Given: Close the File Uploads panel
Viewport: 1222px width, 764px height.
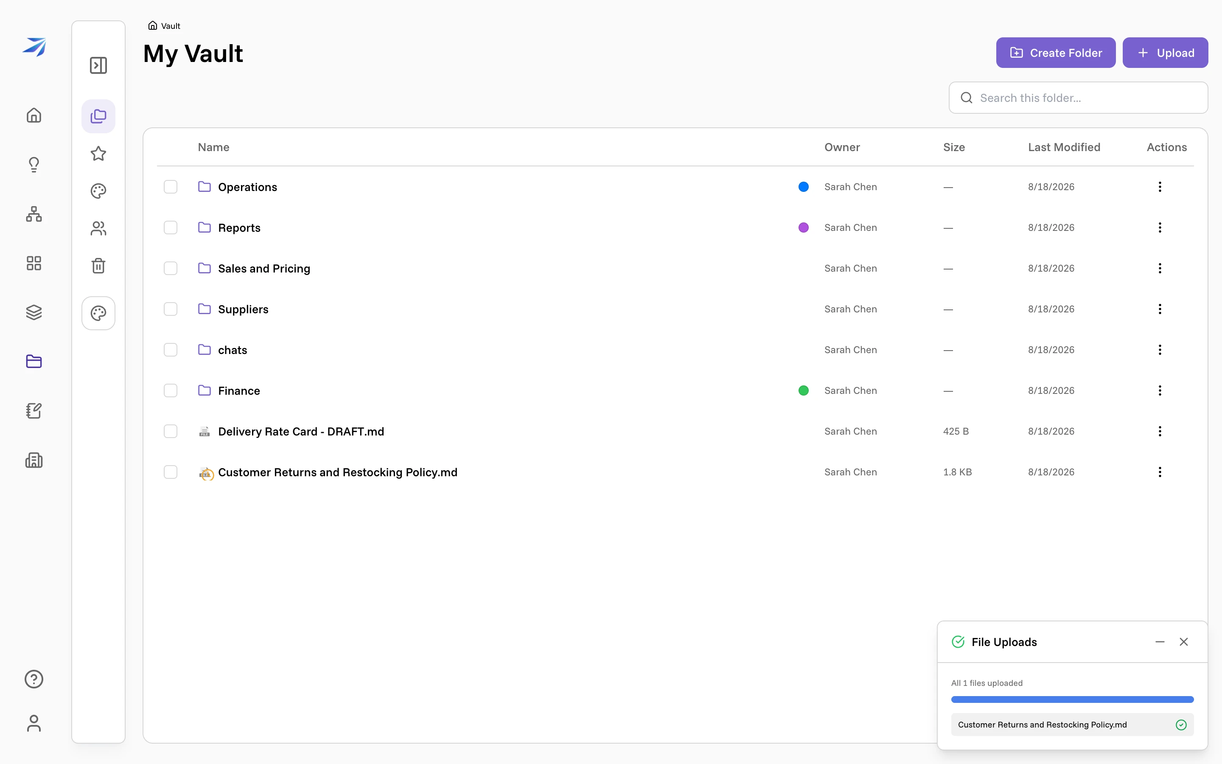Looking at the screenshot, I should 1184,642.
